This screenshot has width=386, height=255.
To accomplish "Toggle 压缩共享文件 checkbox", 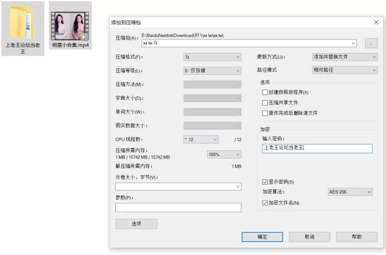I will click(264, 103).
